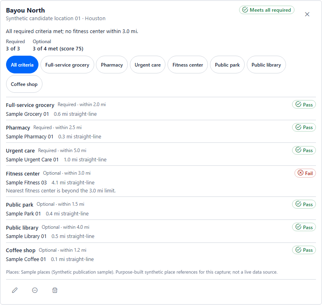Choose the Public park filter chip

[x=227, y=65]
